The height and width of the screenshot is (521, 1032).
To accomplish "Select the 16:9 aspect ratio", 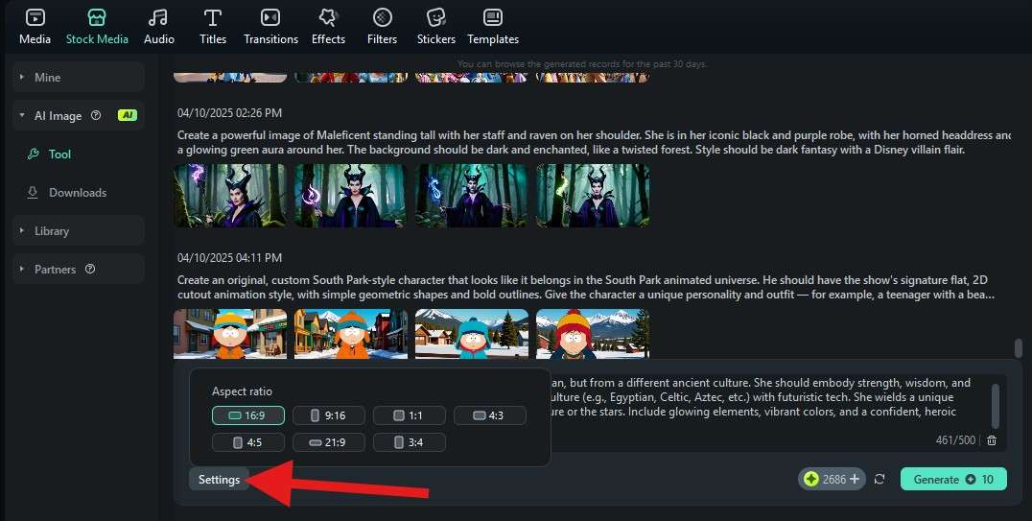I will 248,415.
